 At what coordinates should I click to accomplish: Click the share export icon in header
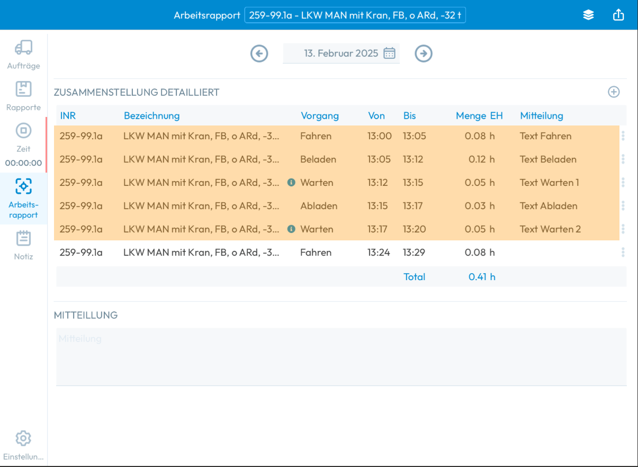coord(618,15)
